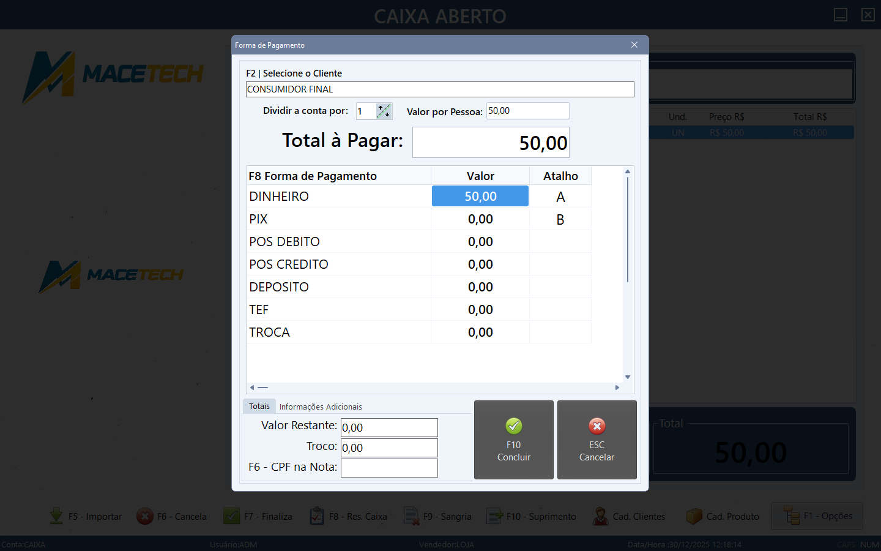Screen dimensions: 881x551
Task: Decrease 'Dividir a conta por' with down arrow
Action: (x=386, y=114)
